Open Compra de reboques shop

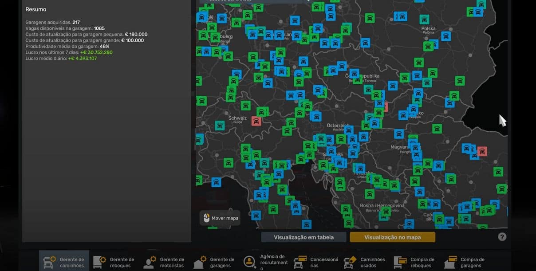pos(415,262)
